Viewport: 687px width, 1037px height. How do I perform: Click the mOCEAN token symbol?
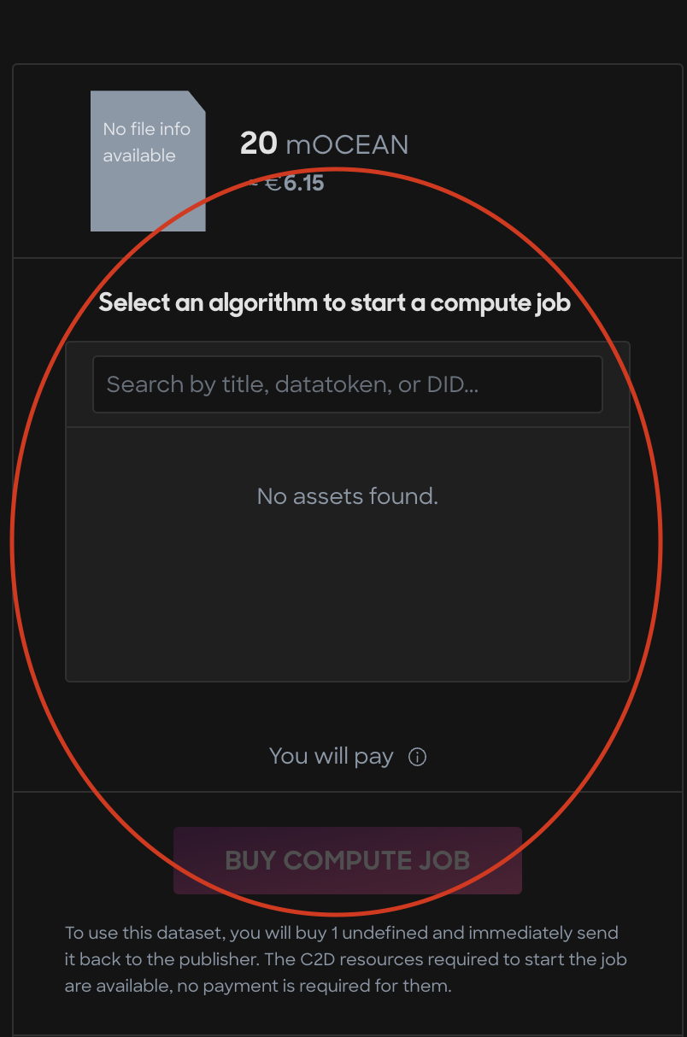(347, 144)
